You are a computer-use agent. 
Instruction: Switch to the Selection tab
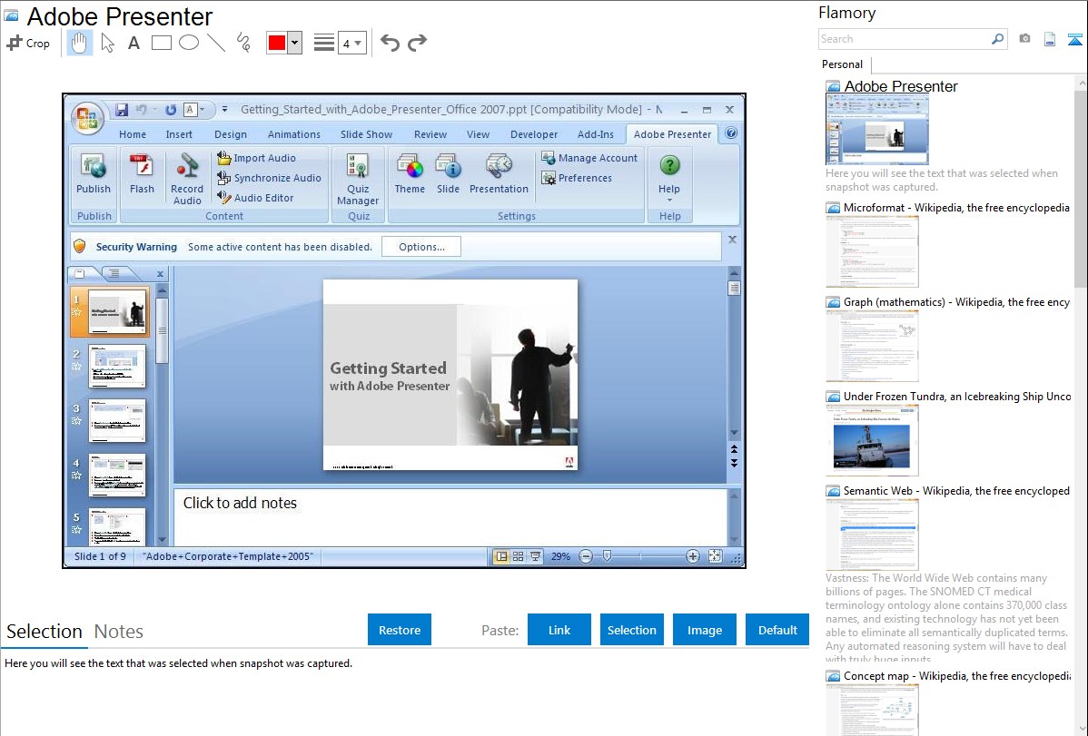click(x=45, y=632)
